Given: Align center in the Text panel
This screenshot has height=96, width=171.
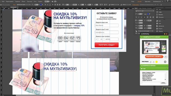Looking at the screenshot, I should tap(147, 17).
